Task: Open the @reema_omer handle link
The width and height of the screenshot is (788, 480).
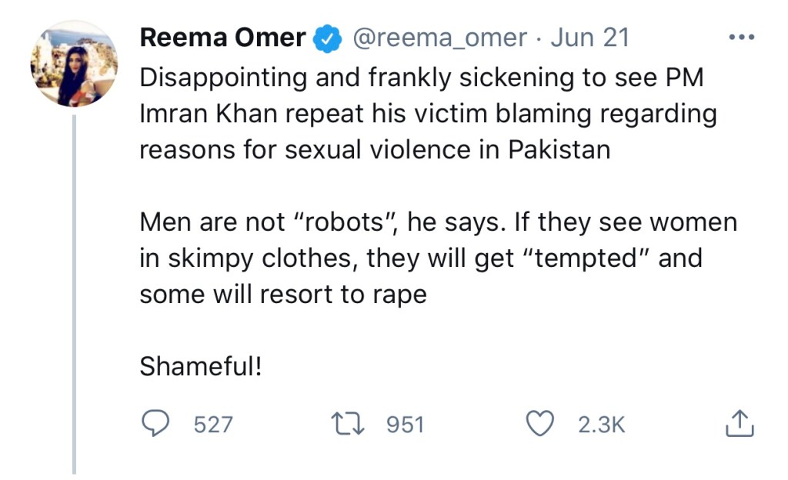Action: coord(439,38)
